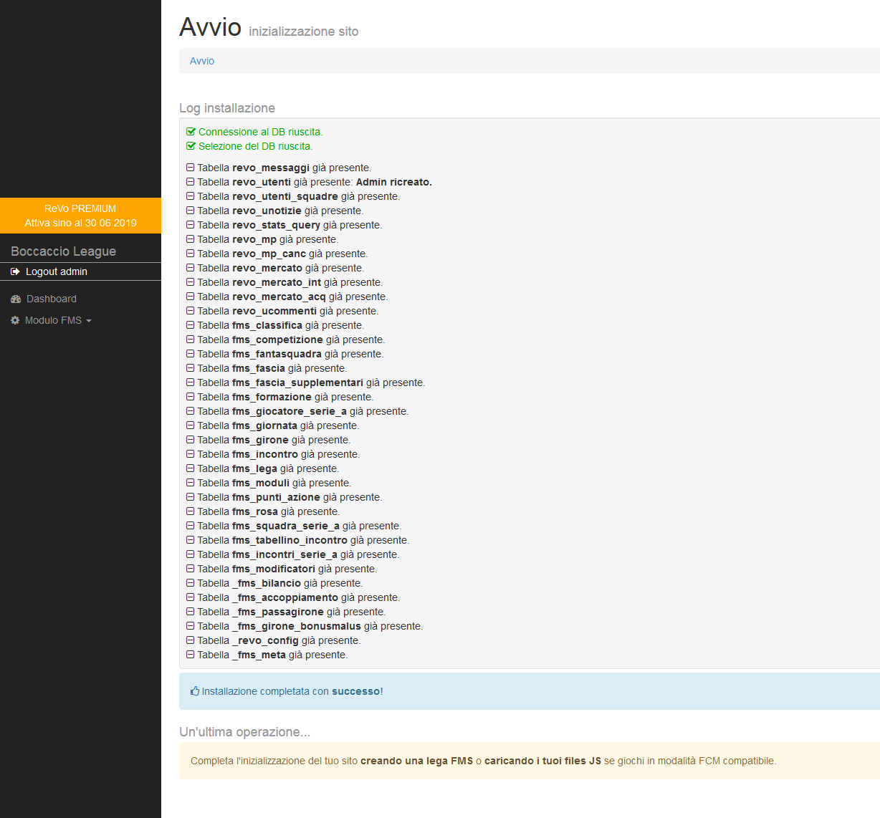The width and height of the screenshot is (880, 818).
Task: Click the Avvio breadcrumb link
Action: (202, 61)
